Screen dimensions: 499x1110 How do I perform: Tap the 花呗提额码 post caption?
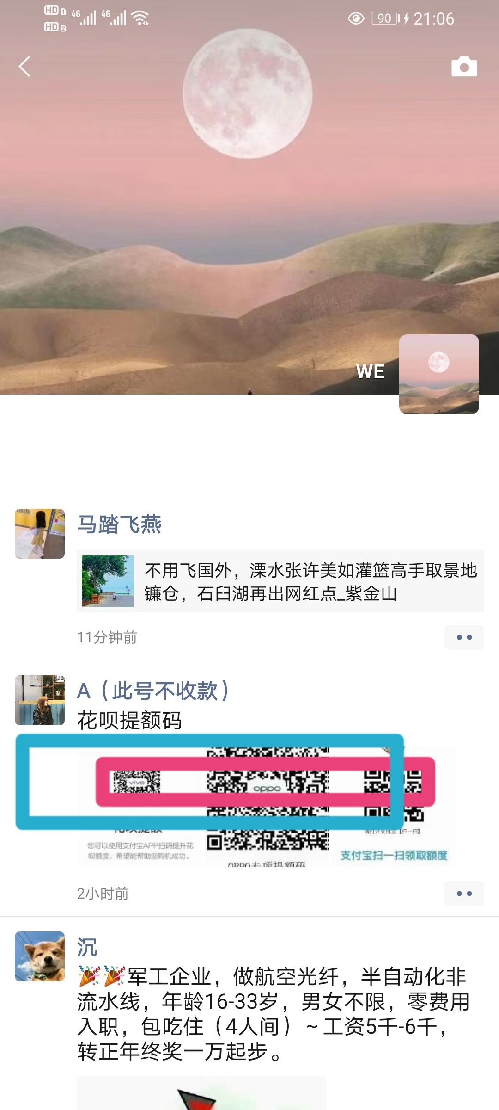(x=129, y=720)
